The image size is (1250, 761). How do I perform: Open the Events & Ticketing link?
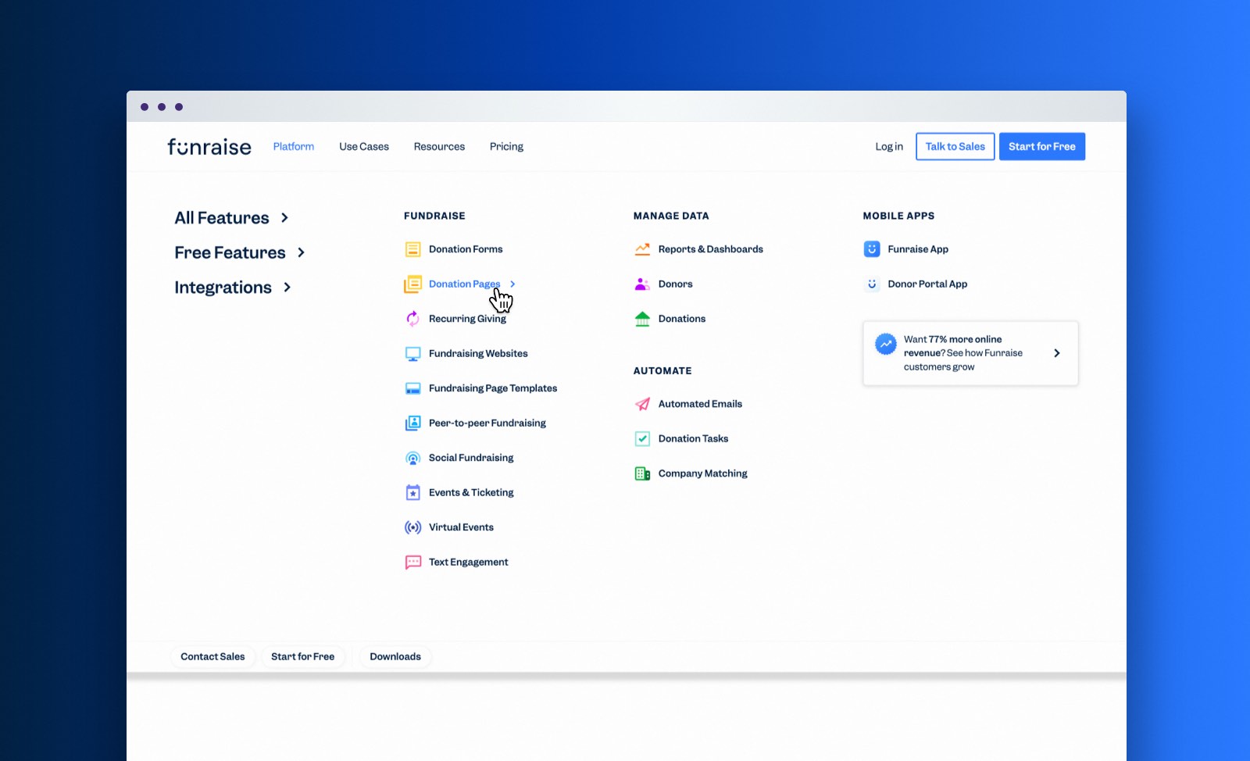point(471,493)
